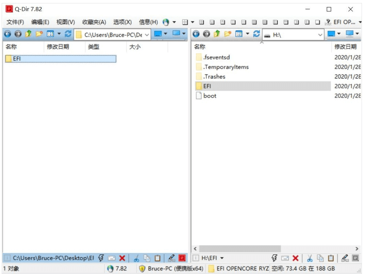
Task: Sort the left pane by 大小 column
Action: 134,47
